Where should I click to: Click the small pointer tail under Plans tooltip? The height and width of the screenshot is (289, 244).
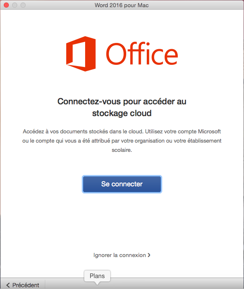click(97, 283)
